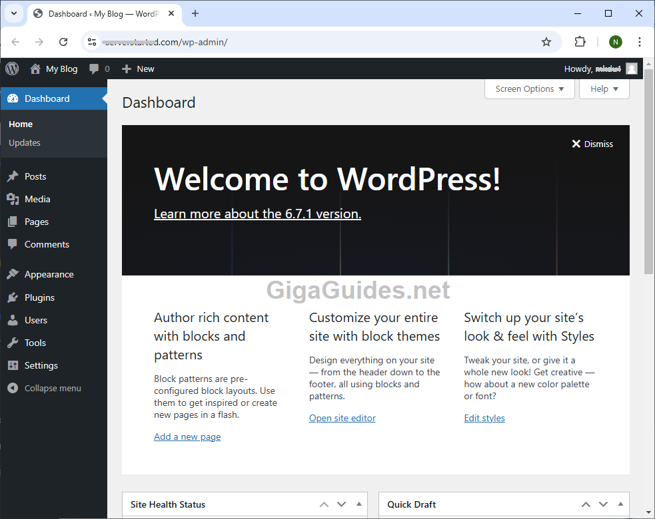
Task: View site information icon in address bar
Action: click(92, 42)
